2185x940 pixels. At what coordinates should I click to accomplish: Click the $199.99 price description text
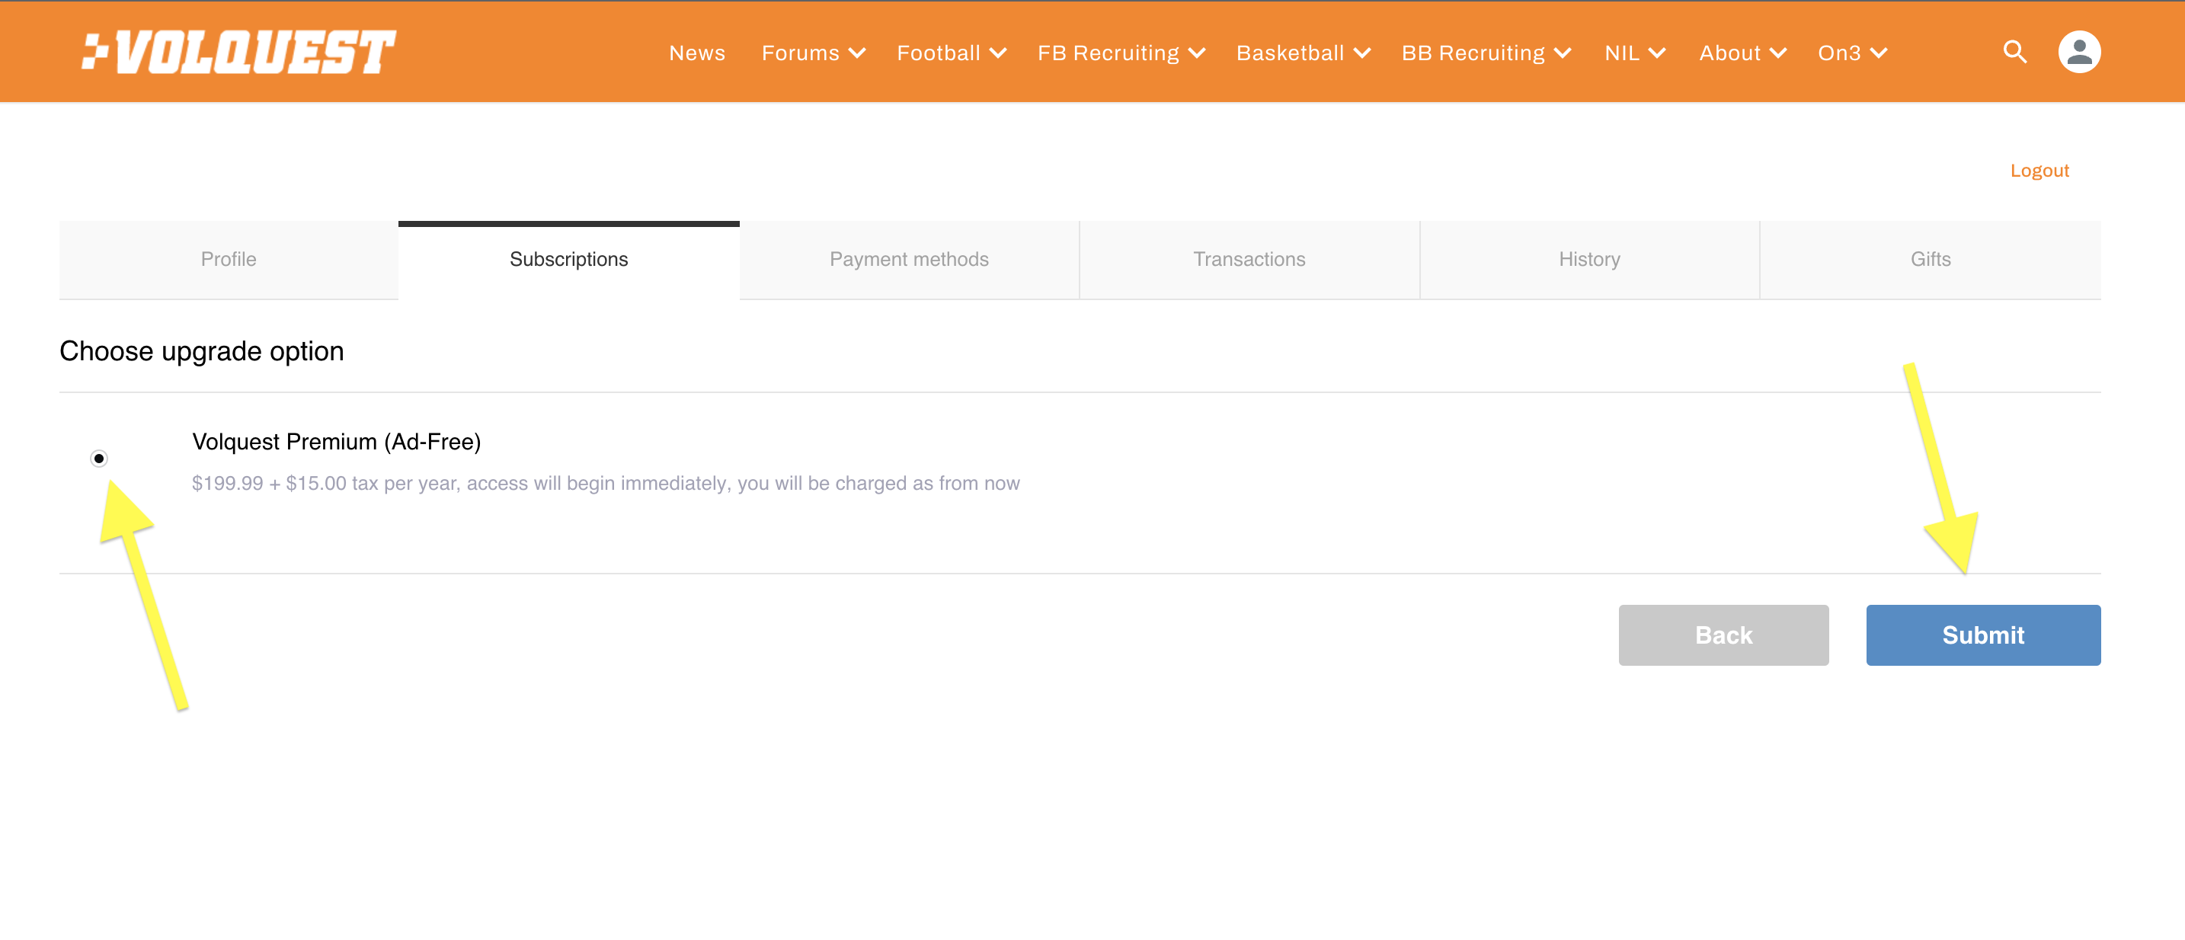pos(605,484)
